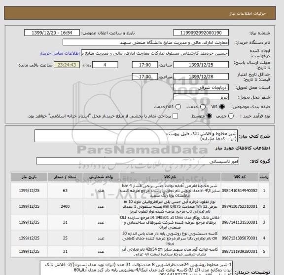Viewport: 284px width, 275px height.
Task: Click the شماره نیاز field 1199092992000190
Action: pos(201,33)
